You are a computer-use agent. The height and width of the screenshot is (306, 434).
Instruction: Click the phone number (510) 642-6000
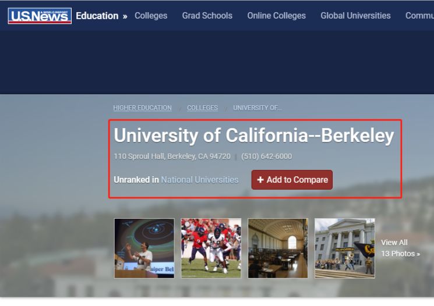(x=266, y=156)
